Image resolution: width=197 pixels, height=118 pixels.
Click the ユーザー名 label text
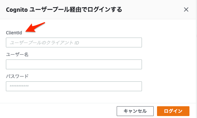17,55
